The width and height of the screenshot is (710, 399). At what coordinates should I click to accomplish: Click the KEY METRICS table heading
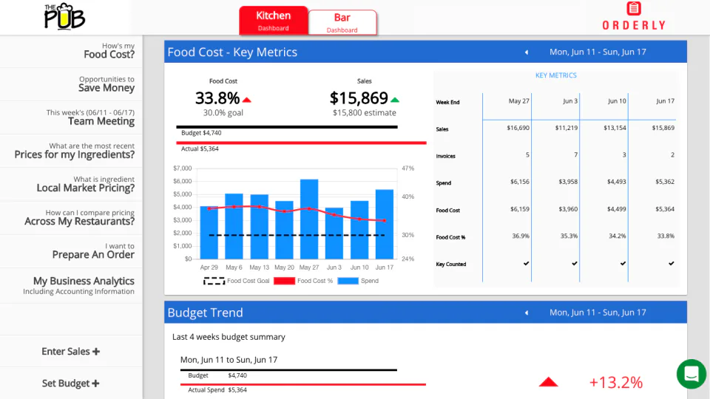556,75
